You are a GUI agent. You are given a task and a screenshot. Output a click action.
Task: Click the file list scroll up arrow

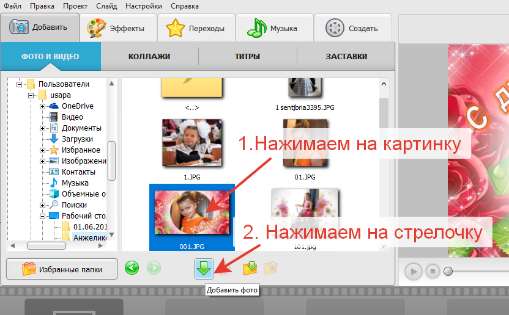click(384, 84)
